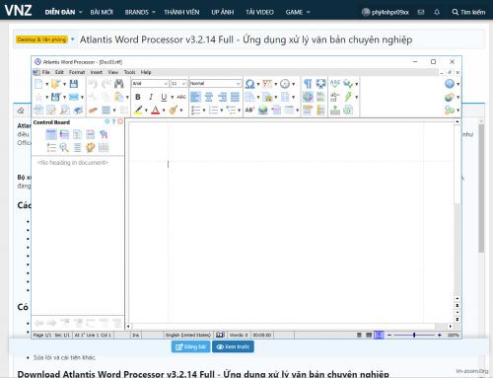This screenshot has height=378, width=493.
Task: Click the New document page icon
Action: click(x=38, y=84)
